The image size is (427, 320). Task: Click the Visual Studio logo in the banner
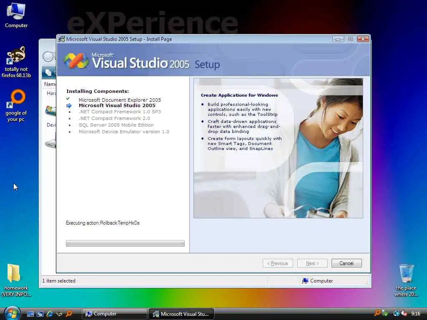(76, 61)
